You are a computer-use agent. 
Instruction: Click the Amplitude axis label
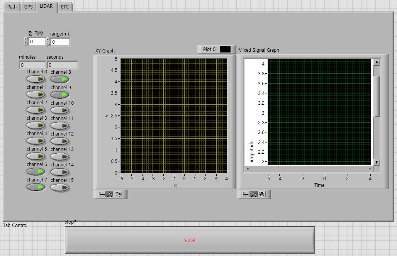click(x=251, y=151)
